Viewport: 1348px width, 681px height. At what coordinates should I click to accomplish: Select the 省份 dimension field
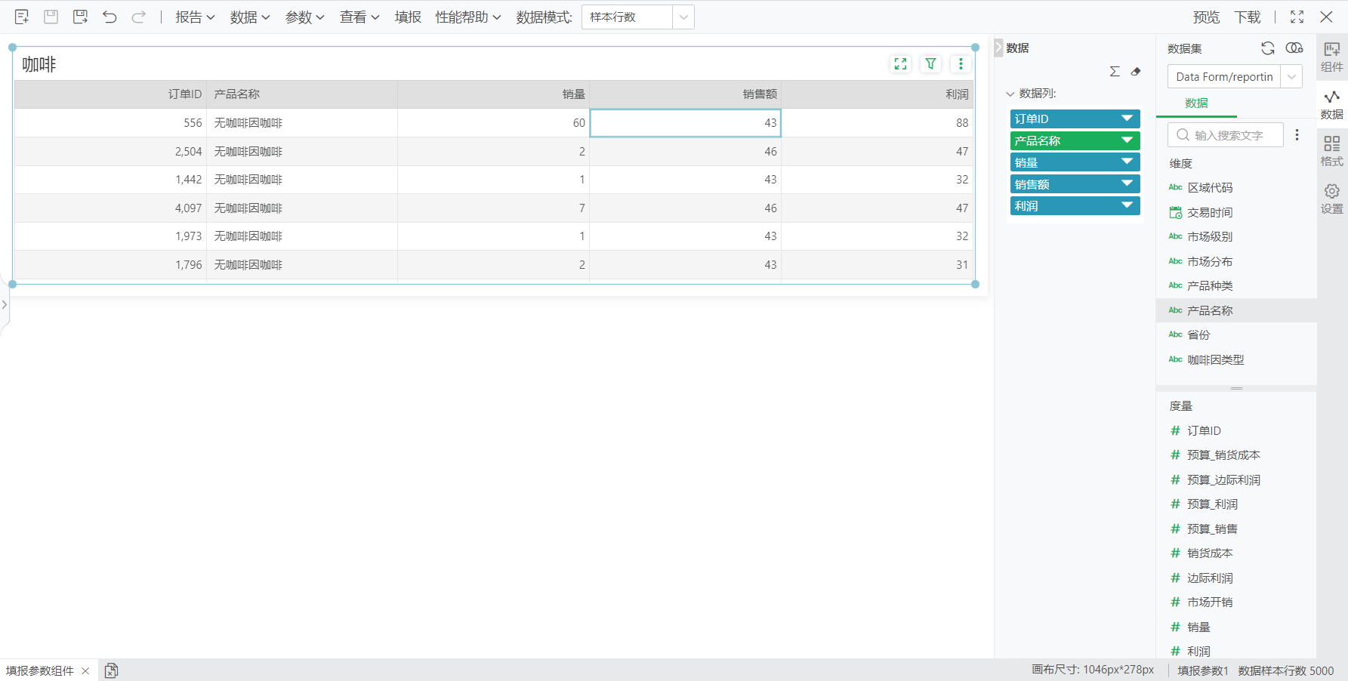(x=1236, y=334)
